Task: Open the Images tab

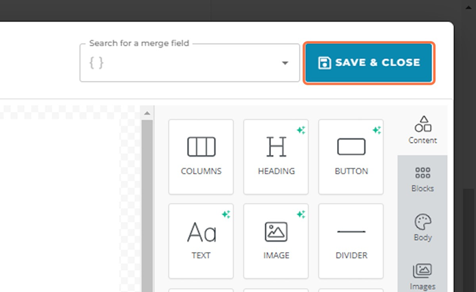Action: click(422, 276)
